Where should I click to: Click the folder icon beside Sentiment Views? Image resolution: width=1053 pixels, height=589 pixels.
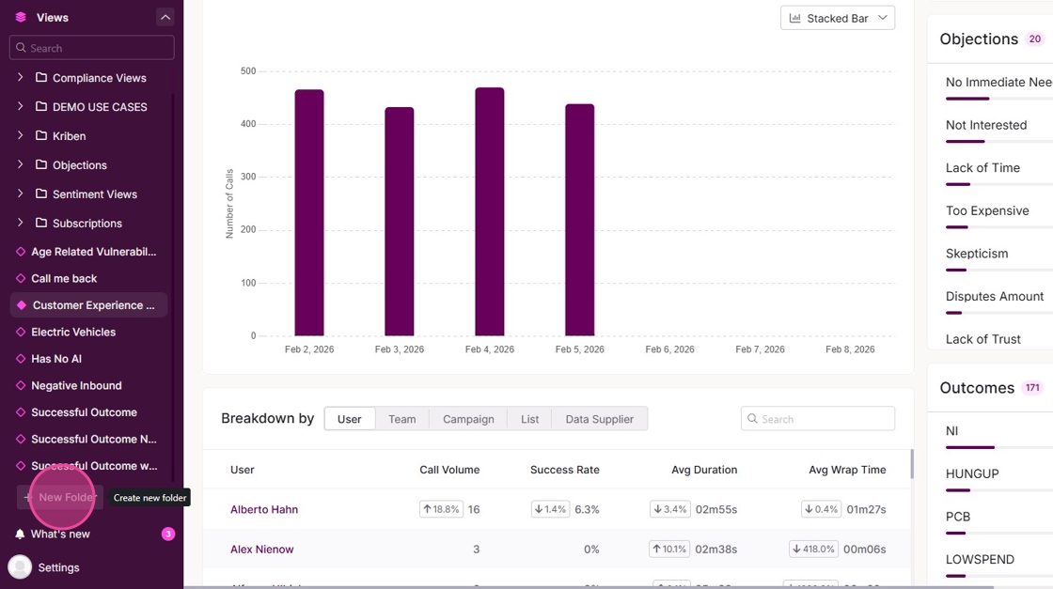pyautogui.click(x=41, y=194)
